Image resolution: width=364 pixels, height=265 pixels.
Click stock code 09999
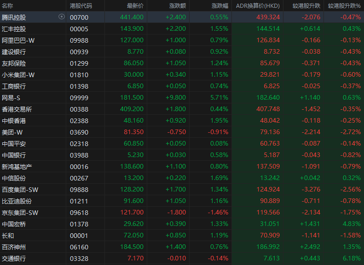[79, 98]
